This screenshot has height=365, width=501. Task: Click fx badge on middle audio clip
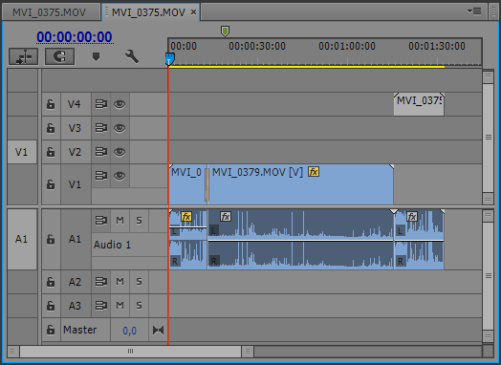(226, 217)
